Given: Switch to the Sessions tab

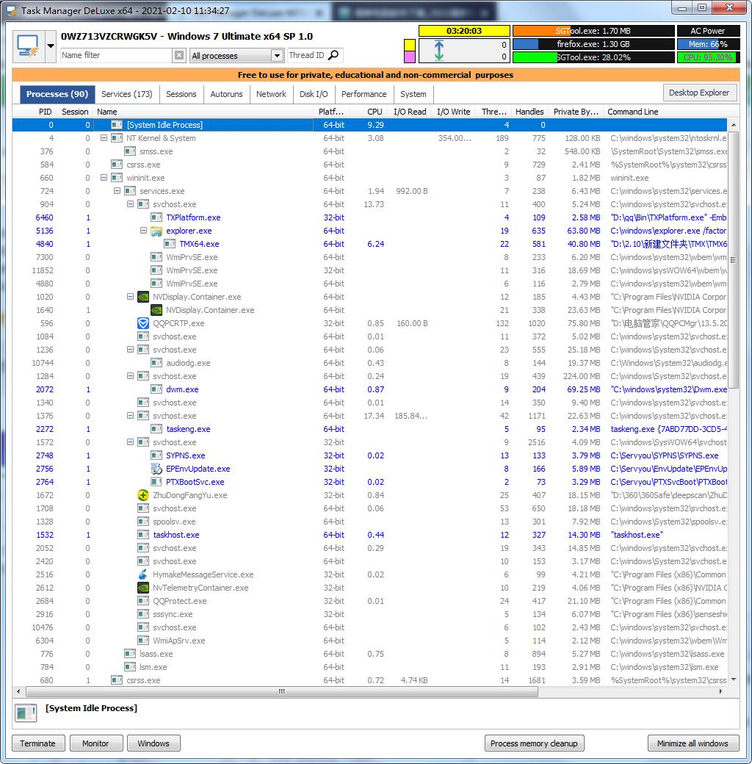Looking at the screenshot, I should pos(181,94).
